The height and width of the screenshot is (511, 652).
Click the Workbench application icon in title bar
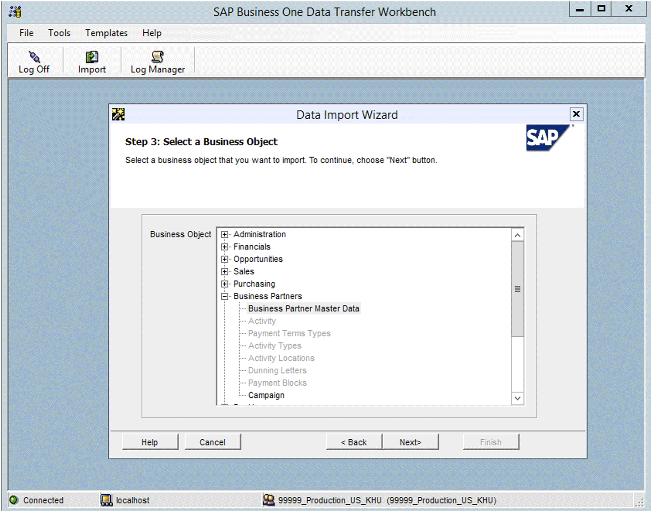pyautogui.click(x=15, y=12)
